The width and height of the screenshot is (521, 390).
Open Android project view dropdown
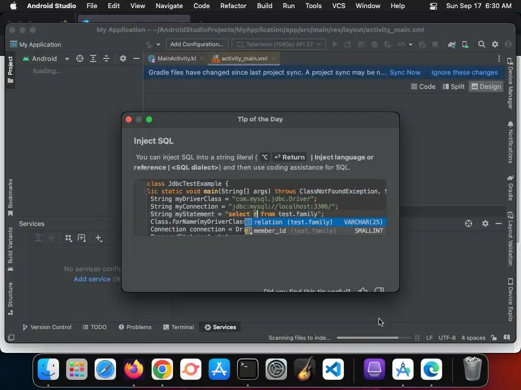click(x=46, y=59)
